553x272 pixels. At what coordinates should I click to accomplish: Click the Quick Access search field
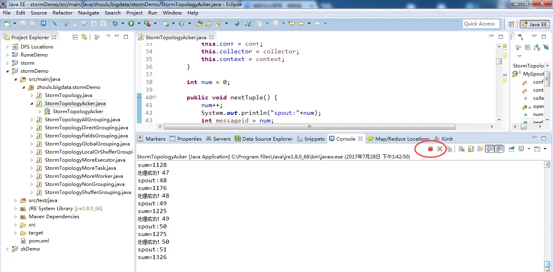[x=480, y=24]
